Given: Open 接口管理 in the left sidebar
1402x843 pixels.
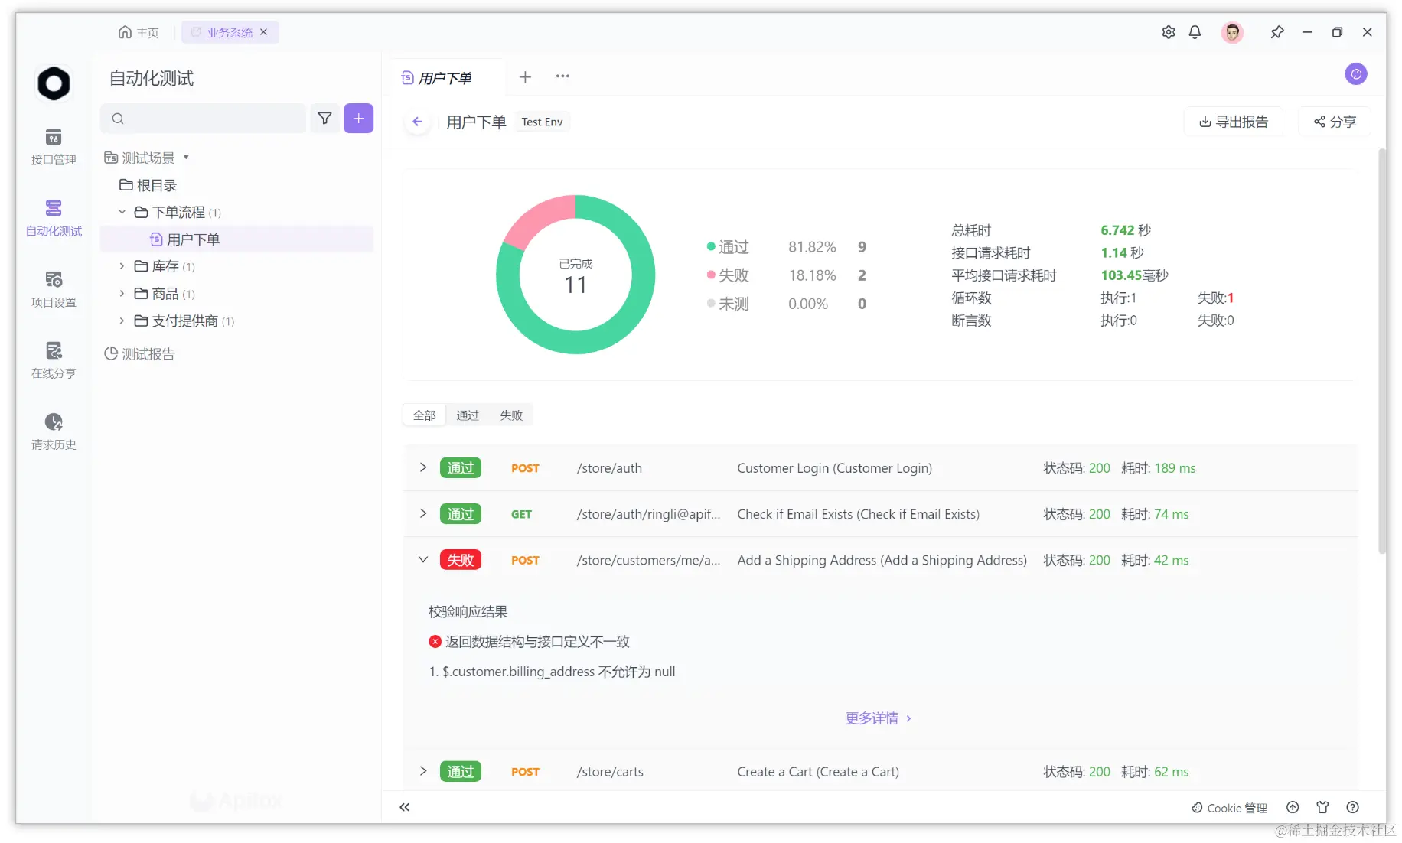Looking at the screenshot, I should [x=54, y=147].
